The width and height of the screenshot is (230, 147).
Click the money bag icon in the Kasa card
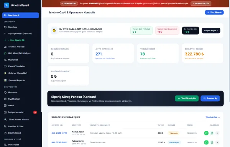pyautogui.click(x=54, y=30)
